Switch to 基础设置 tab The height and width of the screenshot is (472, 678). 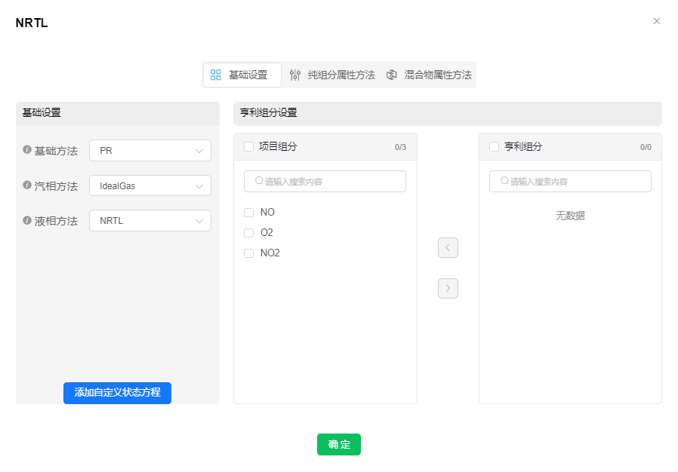[x=242, y=75]
